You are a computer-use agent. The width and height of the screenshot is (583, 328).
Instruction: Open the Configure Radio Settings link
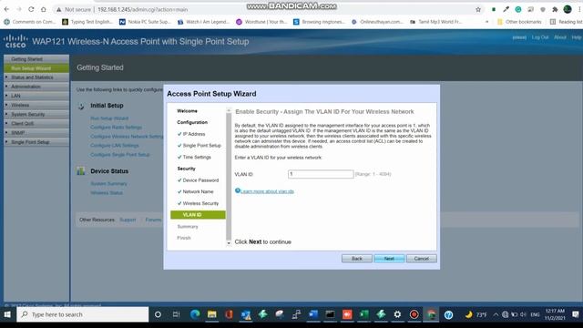[x=116, y=128]
